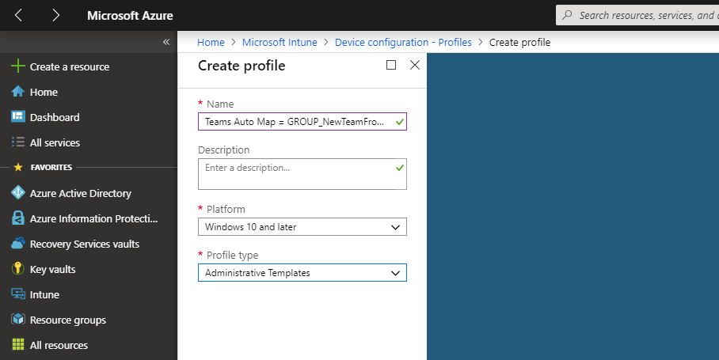
Task: Click the Azure Information Protection icon
Action: (18, 218)
